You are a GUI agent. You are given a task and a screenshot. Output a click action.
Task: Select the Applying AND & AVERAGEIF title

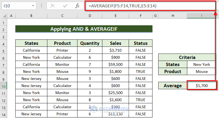(83, 29)
